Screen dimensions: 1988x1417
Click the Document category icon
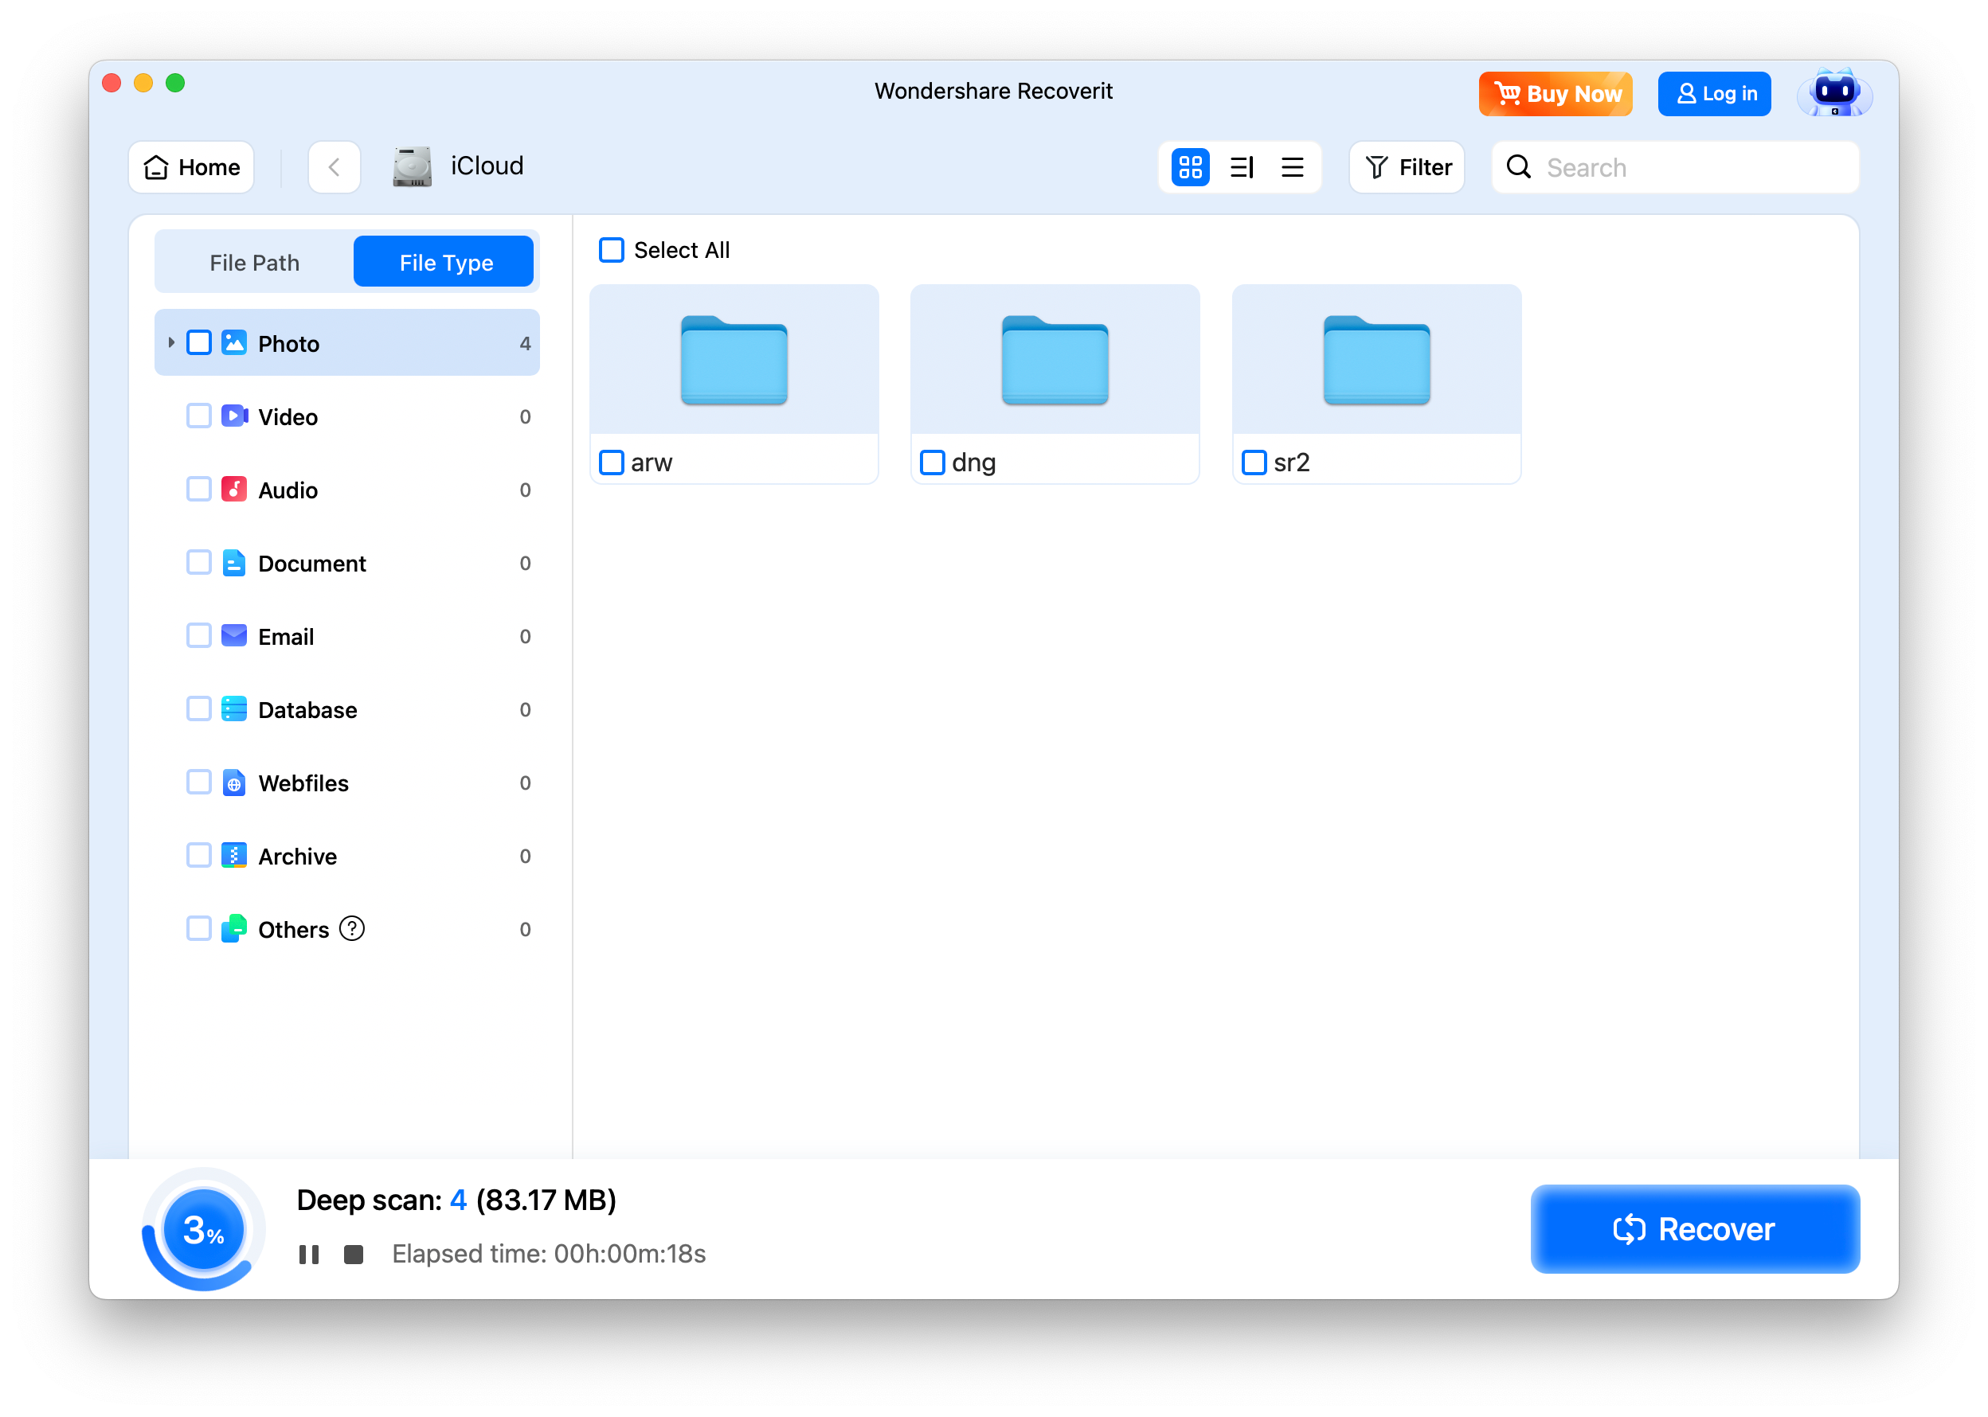[234, 563]
